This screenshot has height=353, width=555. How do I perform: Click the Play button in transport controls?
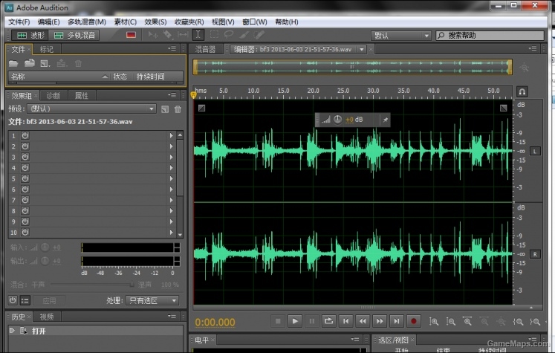295,321
